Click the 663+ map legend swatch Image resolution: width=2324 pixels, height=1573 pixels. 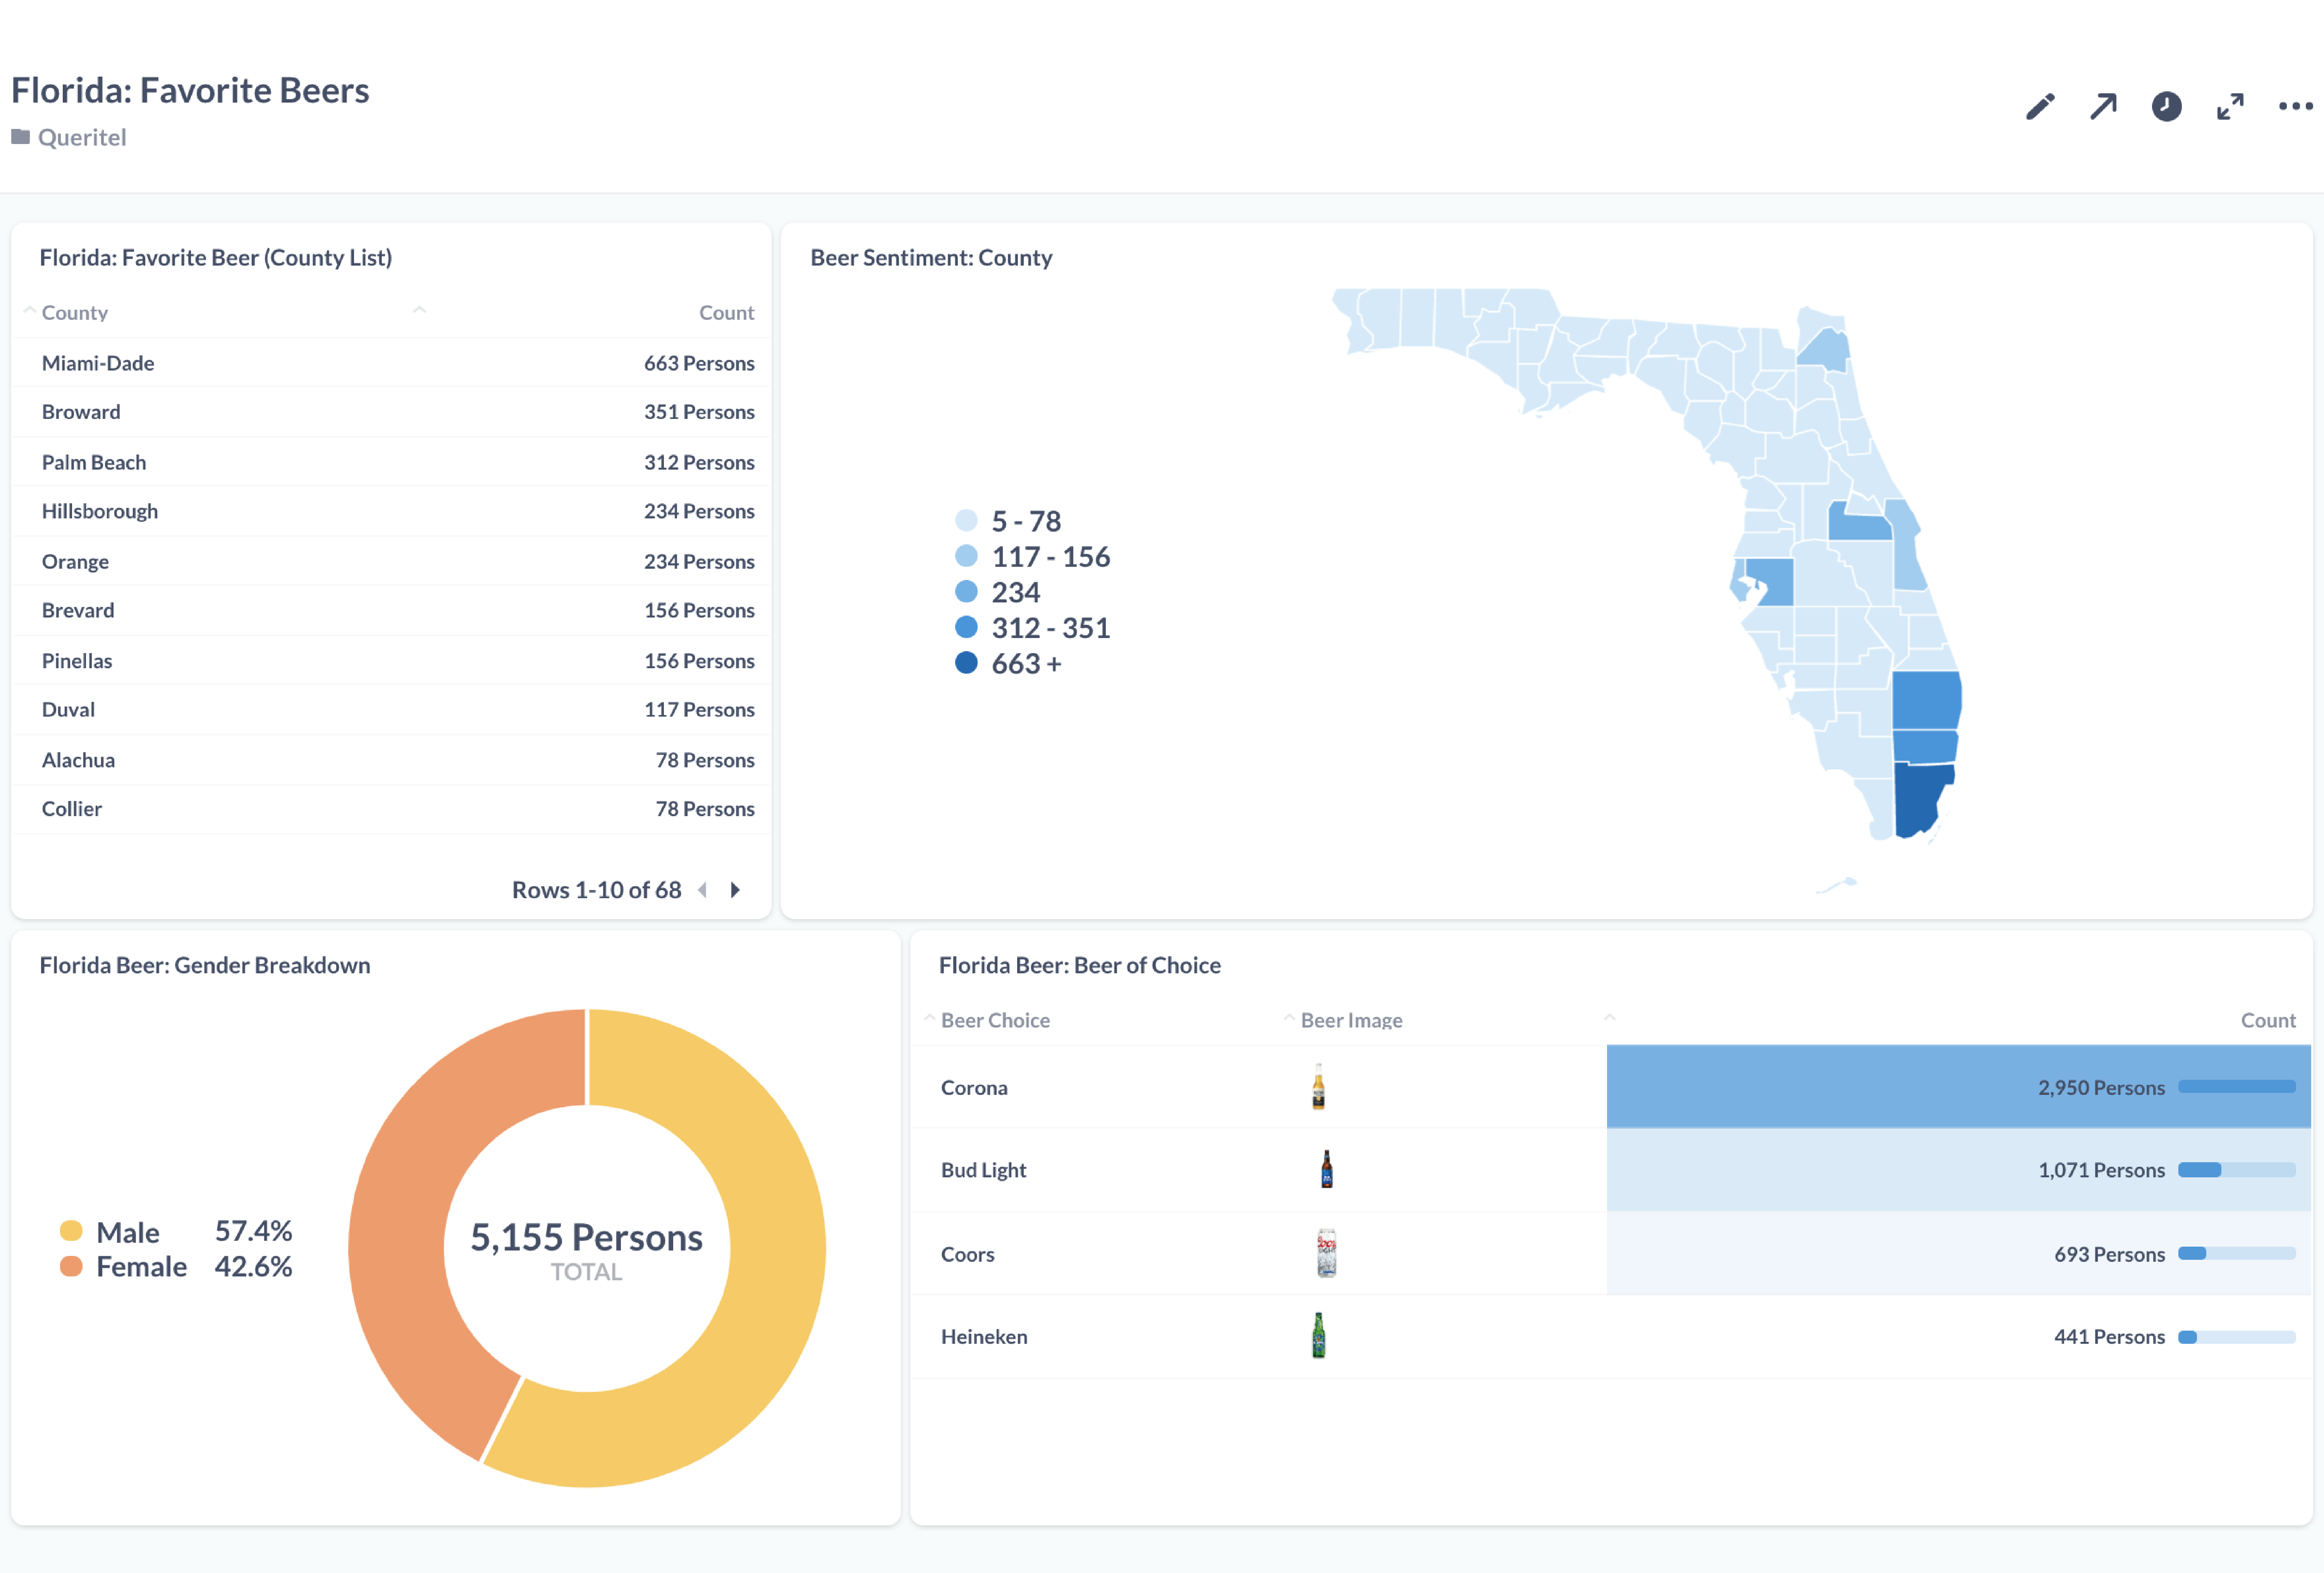966,662
